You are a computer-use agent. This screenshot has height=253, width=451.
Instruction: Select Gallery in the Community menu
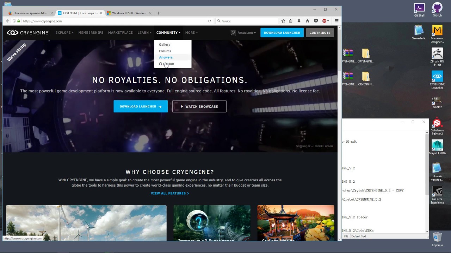point(165,45)
